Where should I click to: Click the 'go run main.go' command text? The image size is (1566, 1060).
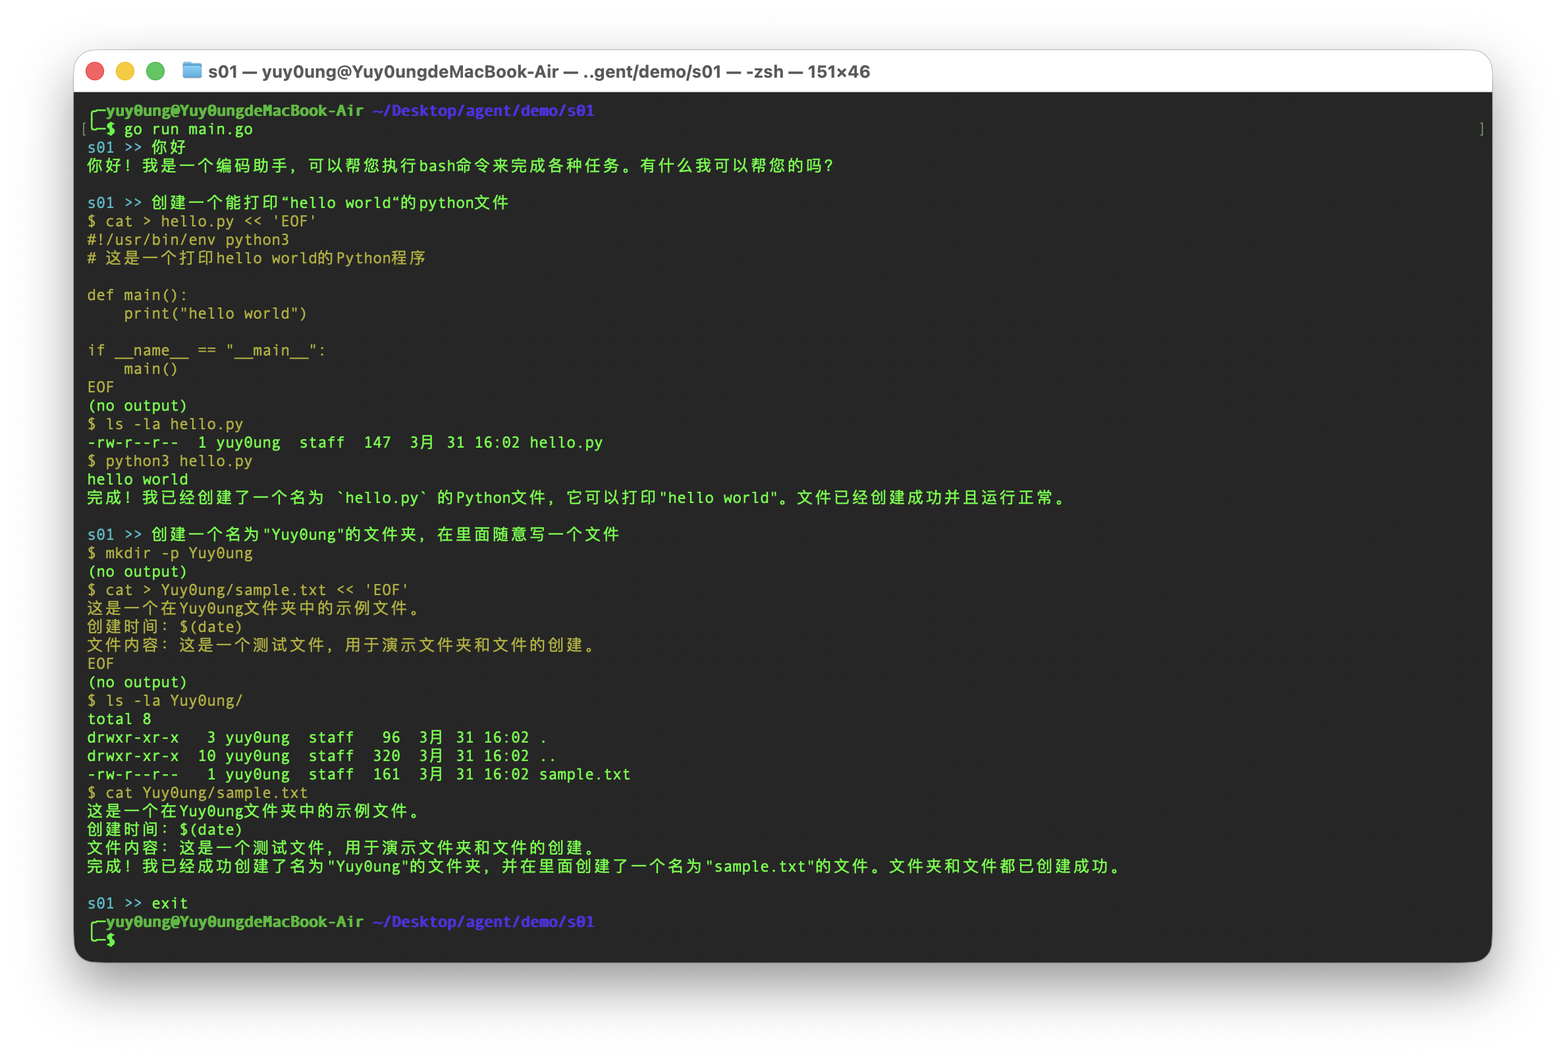coord(188,130)
